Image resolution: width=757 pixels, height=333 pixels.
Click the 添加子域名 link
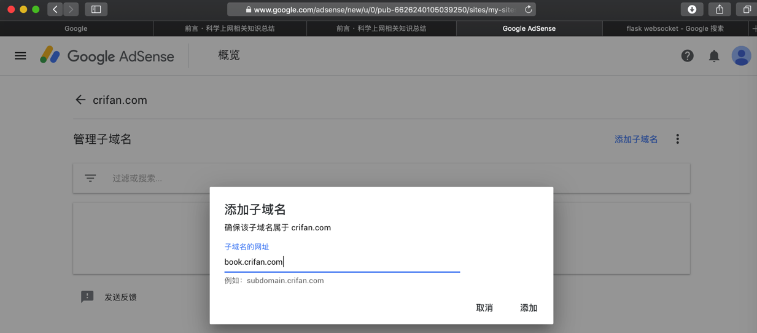[x=636, y=139]
